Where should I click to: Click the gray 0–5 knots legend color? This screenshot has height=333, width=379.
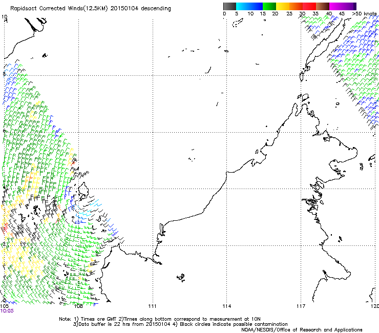click(229, 6)
